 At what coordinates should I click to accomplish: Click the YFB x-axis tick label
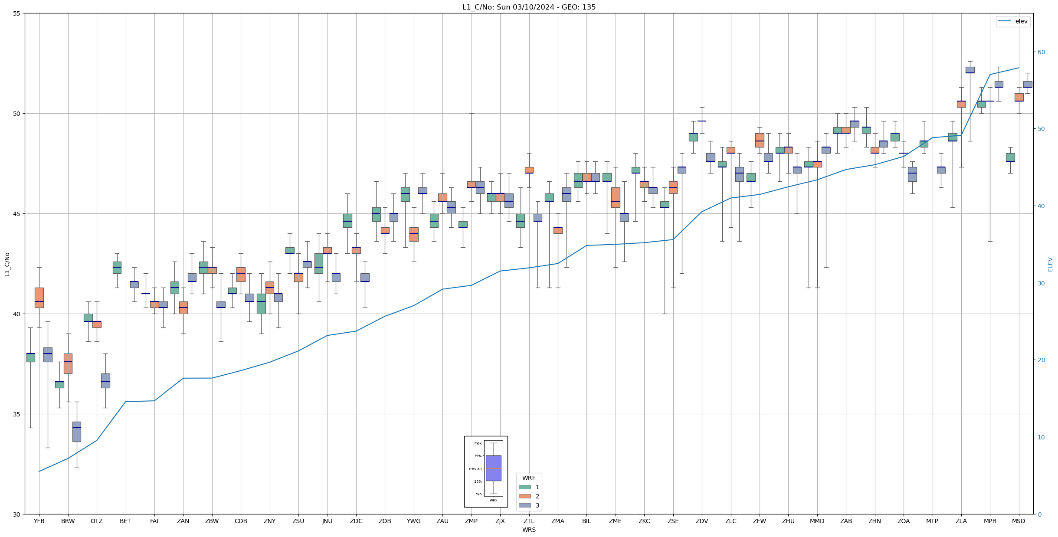click(x=39, y=521)
